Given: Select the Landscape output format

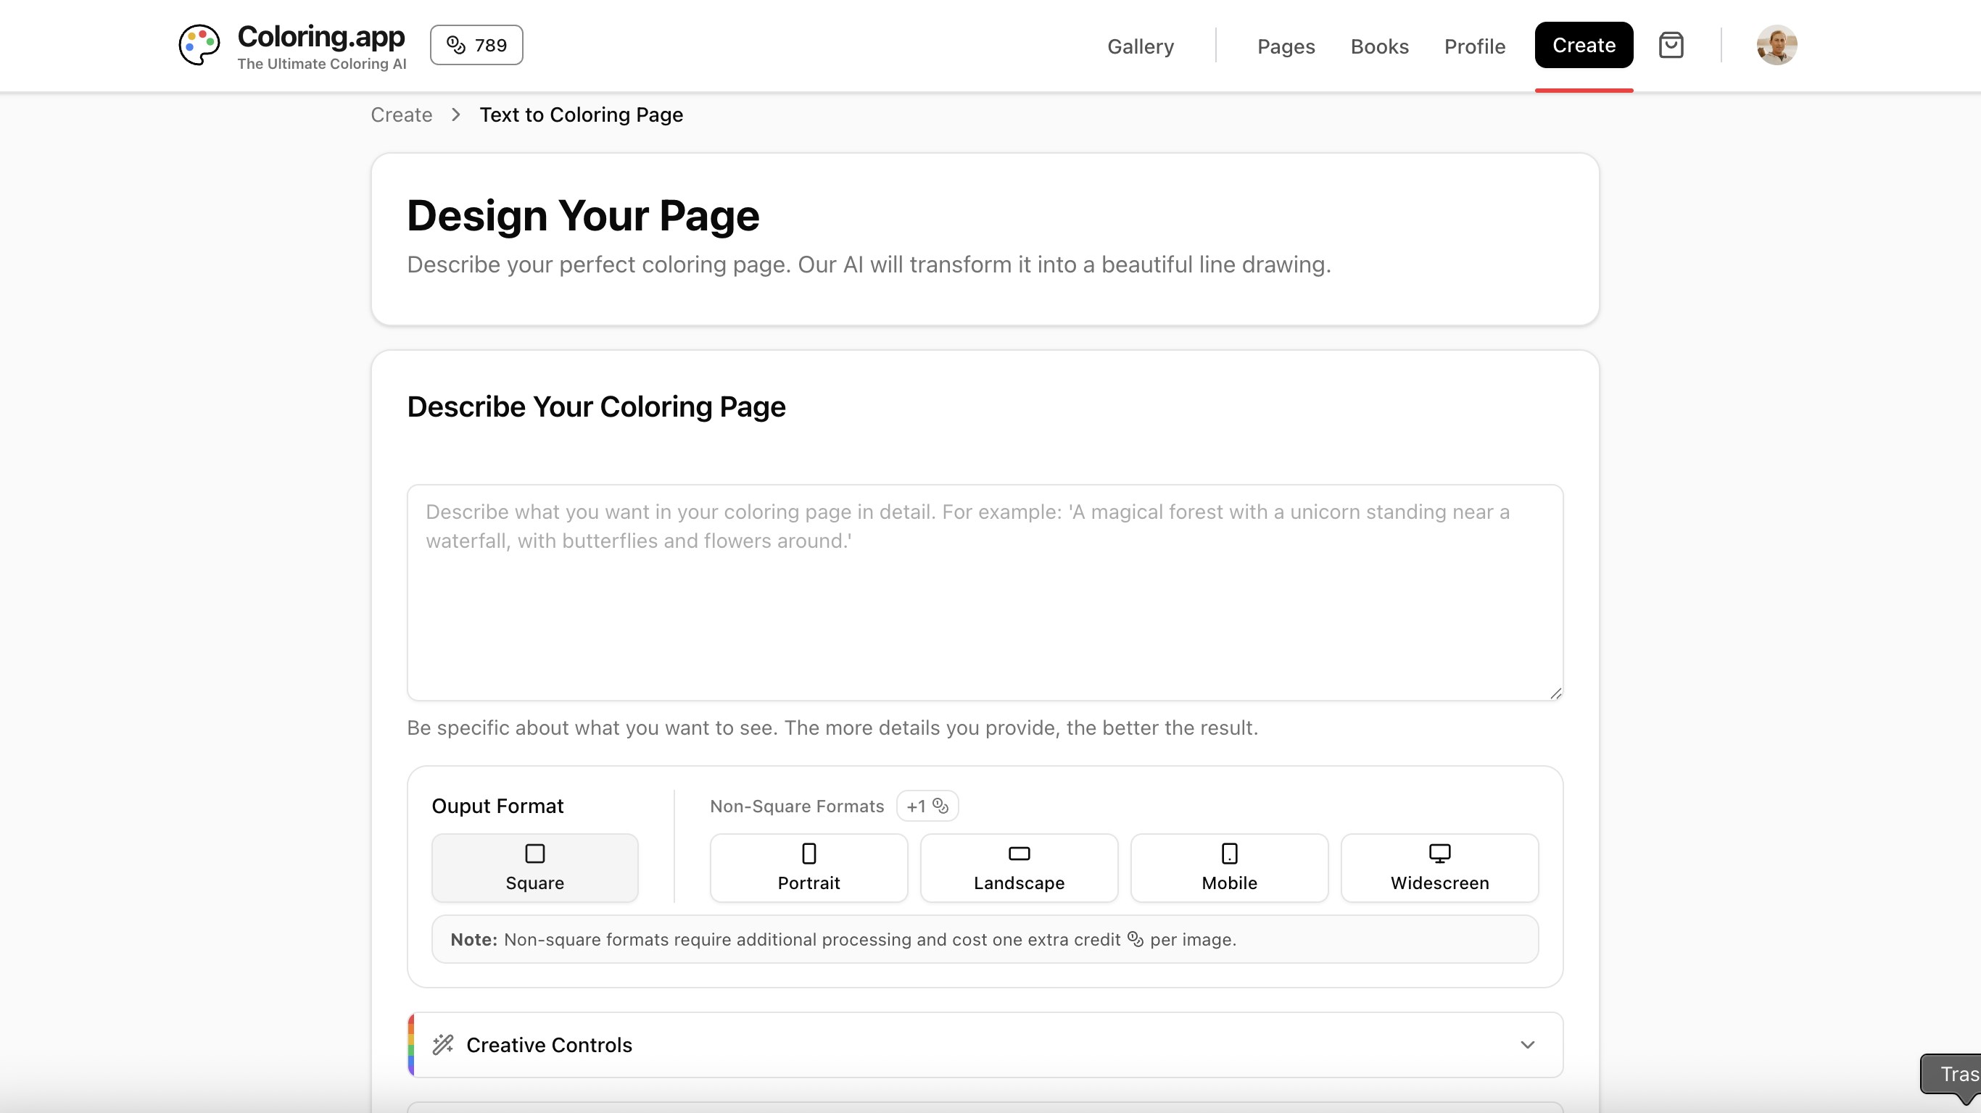Looking at the screenshot, I should click(x=1018, y=868).
